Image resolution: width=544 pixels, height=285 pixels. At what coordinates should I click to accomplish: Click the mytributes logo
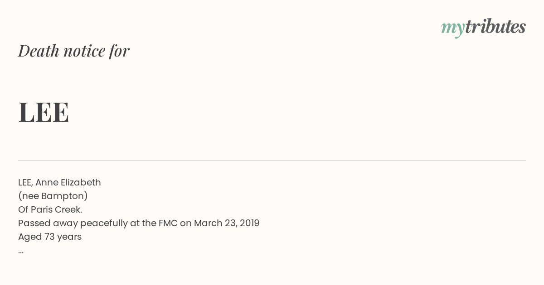coord(483,27)
